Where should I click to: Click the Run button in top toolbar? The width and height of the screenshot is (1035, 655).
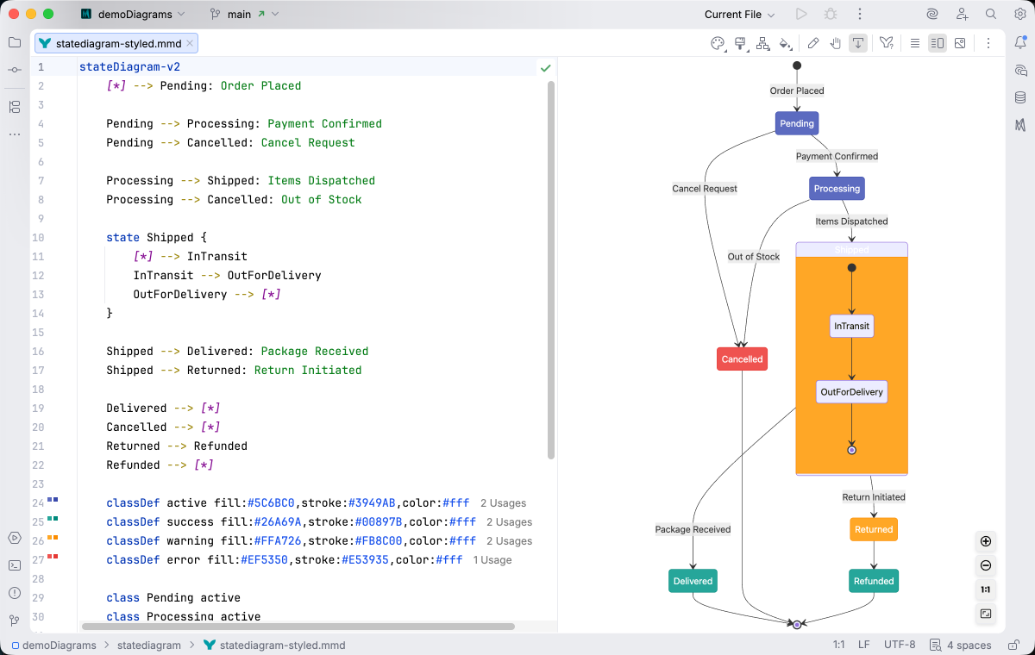pyautogui.click(x=801, y=14)
